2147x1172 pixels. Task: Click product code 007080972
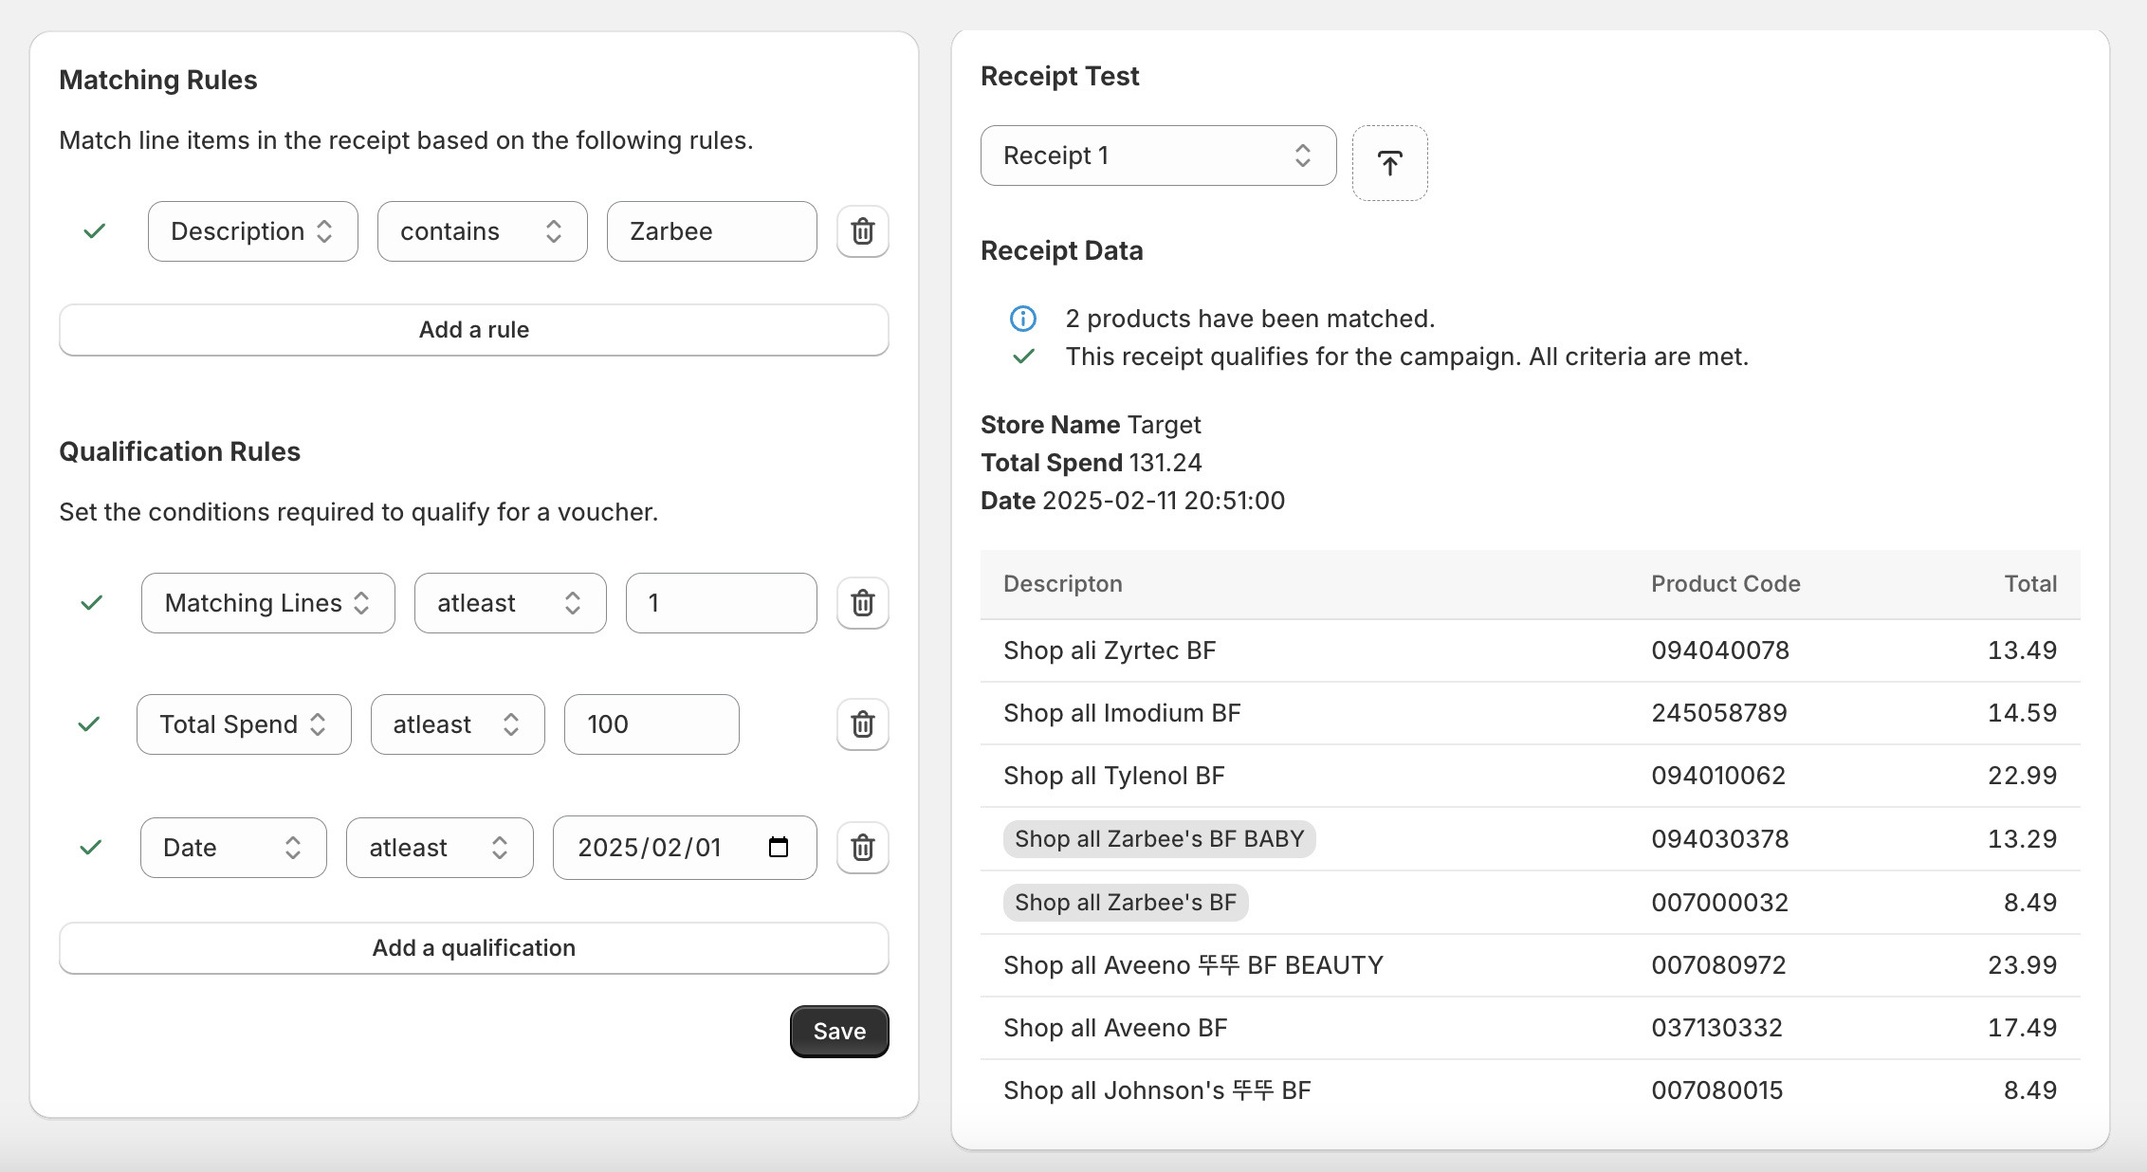tap(1718, 965)
